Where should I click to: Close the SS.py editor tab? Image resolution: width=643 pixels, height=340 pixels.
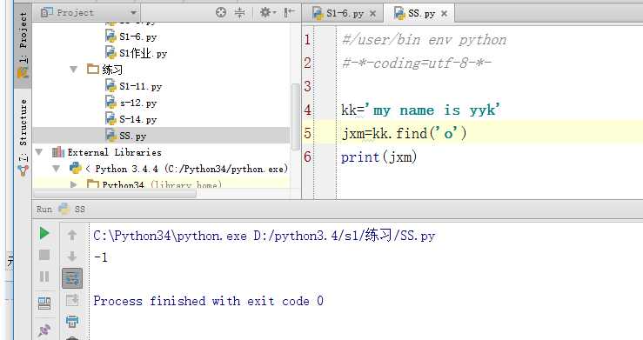pyautogui.click(x=444, y=14)
